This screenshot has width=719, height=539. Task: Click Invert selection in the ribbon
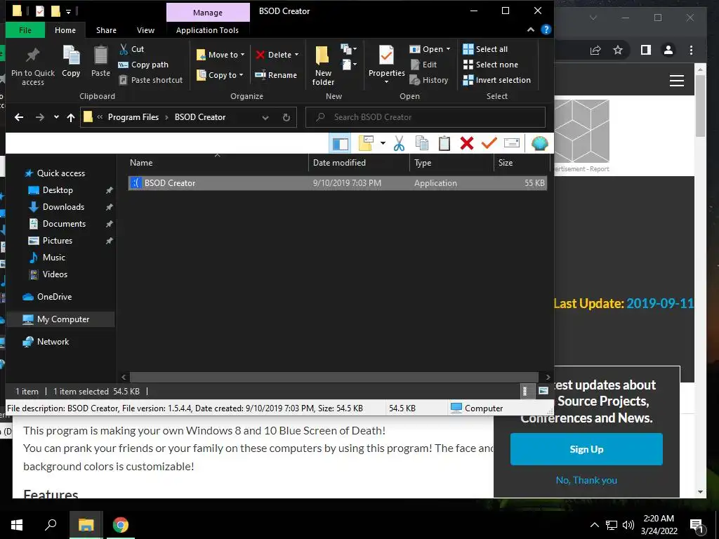pos(496,80)
